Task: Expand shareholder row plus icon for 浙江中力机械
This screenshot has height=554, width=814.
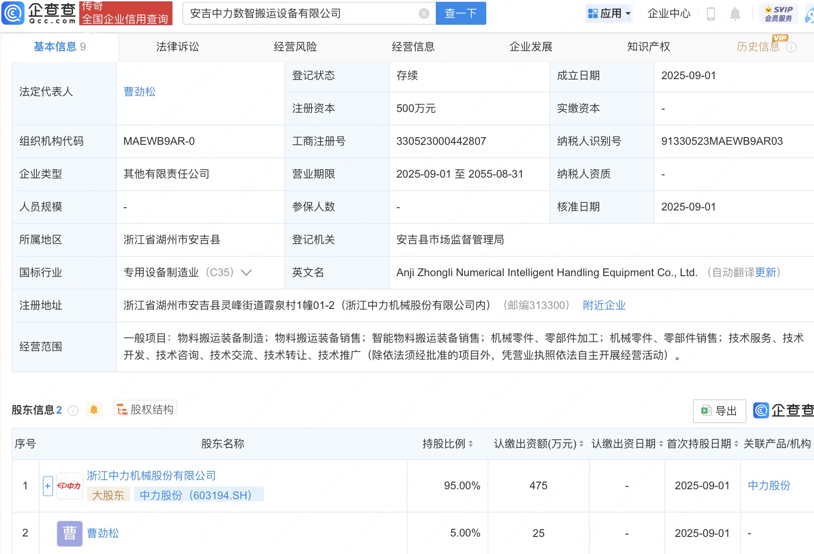Action: click(48, 486)
